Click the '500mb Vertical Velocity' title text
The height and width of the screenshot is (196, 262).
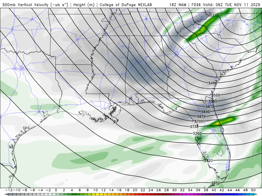[35, 5]
